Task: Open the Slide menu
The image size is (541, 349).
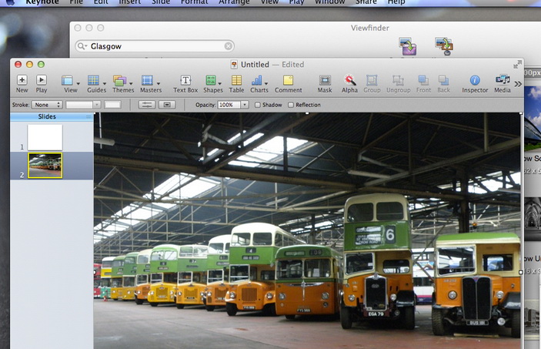Action: [x=161, y=2]
